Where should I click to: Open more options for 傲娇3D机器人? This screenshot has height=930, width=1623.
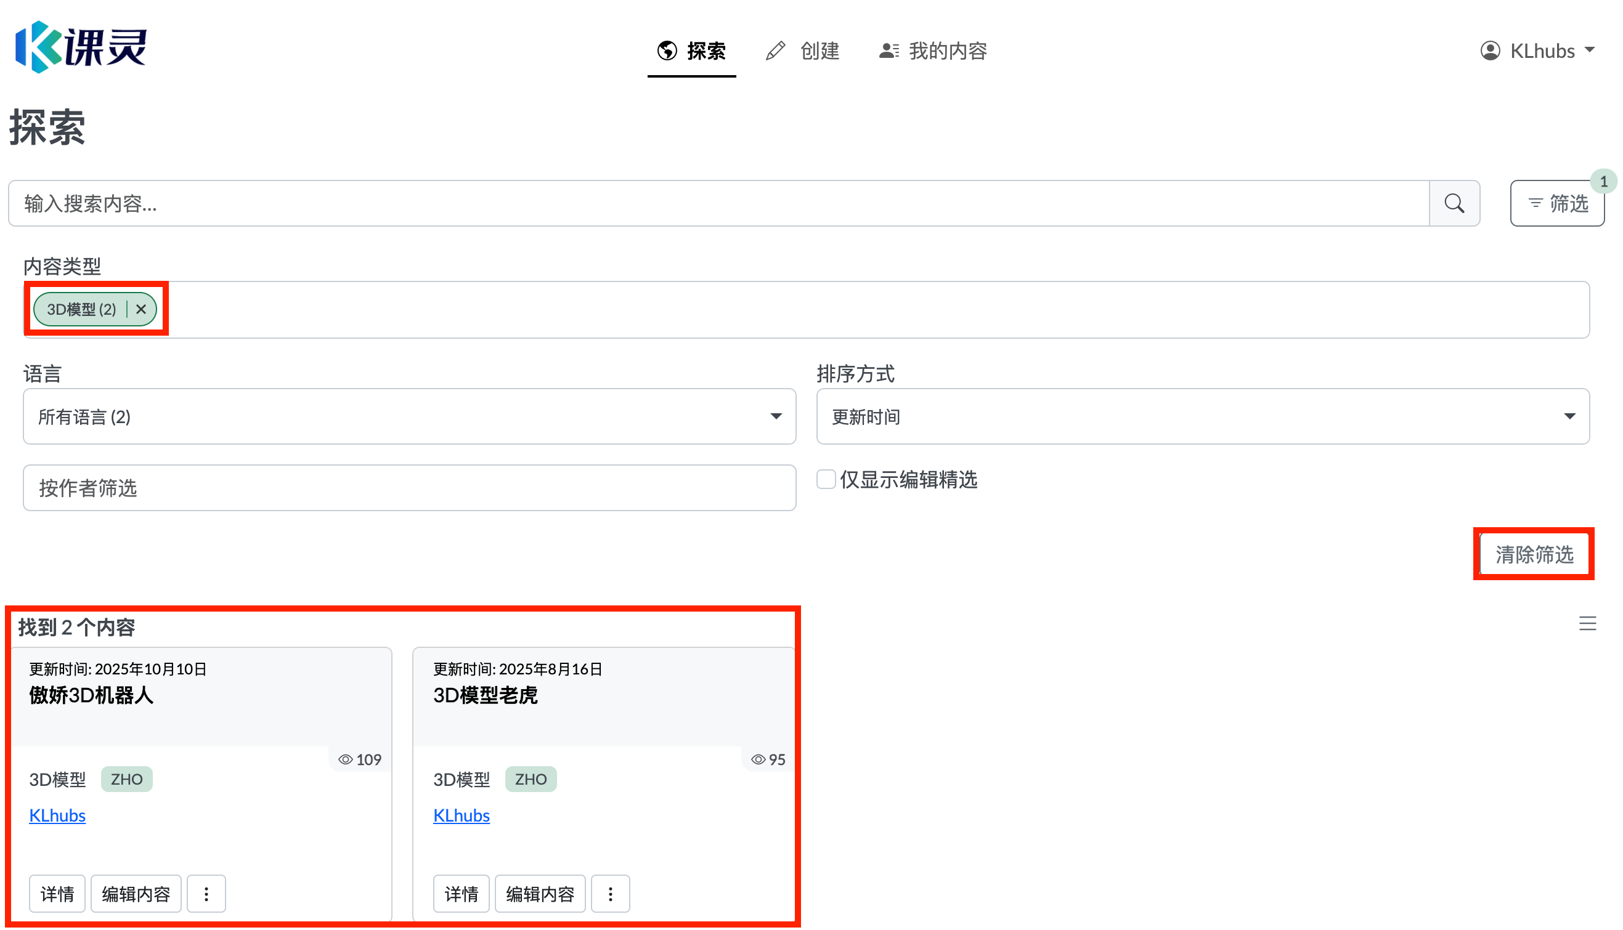[x=206, y=894]
